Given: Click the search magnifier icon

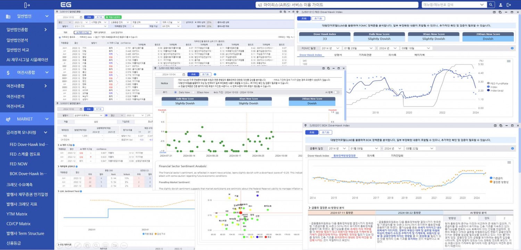Looking at the screenshot, I should (x=491, y=5).
